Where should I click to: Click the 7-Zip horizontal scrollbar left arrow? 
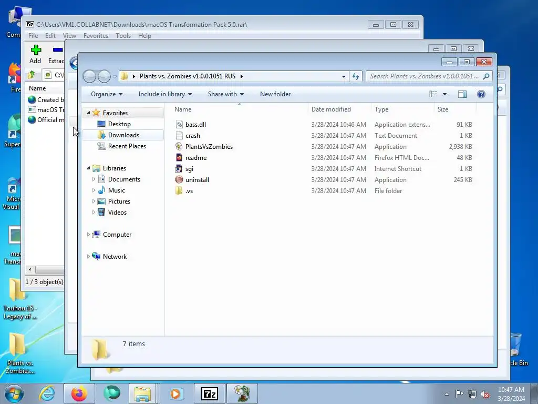click(30, 270)
